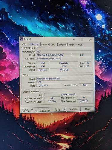The width and height of the screenshot is (112, 150).
Task: Click the LPCIO Nuvoton value
Action: click(43, 70)
